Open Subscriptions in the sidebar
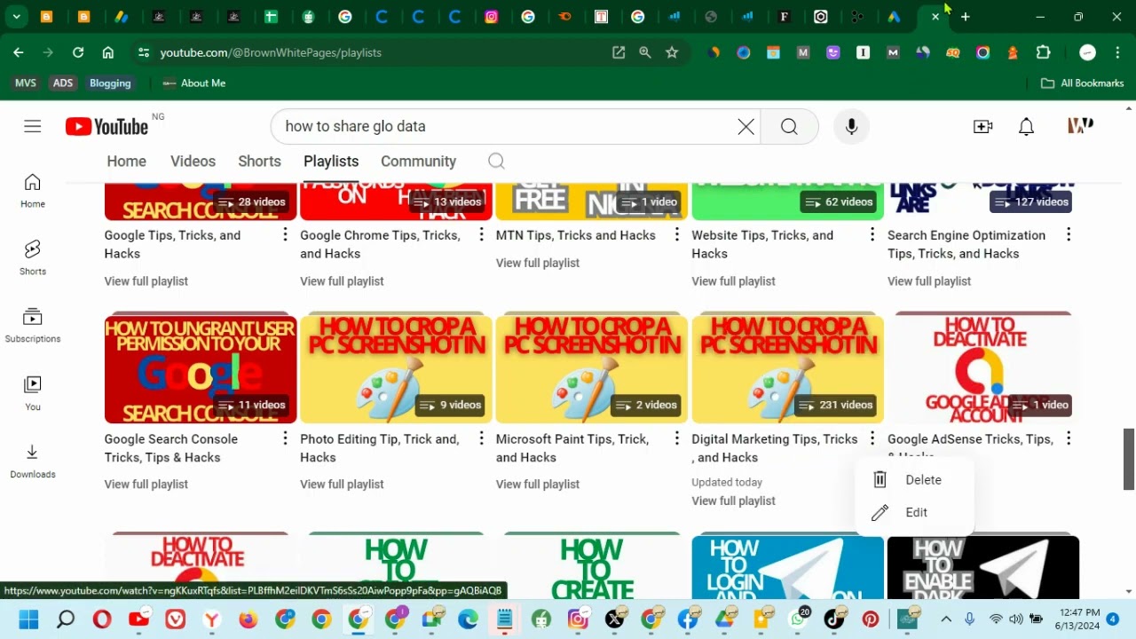 click(33, 326)
